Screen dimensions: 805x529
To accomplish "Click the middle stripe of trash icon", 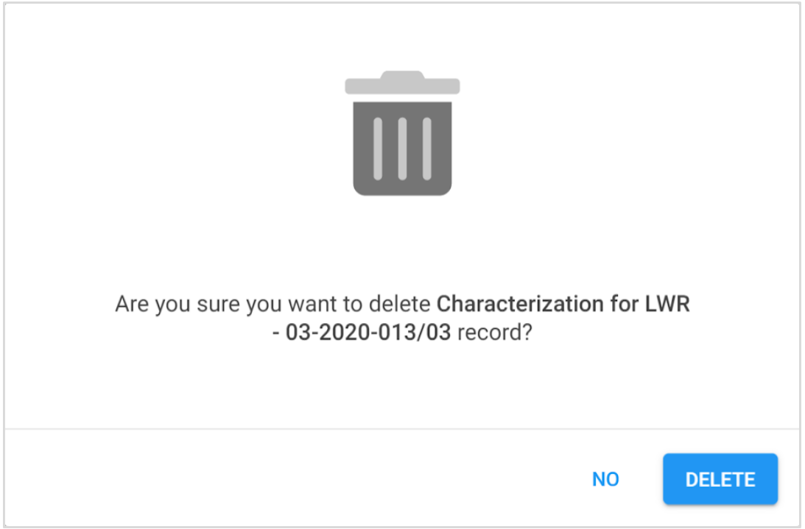I will [x=402, y=149].
